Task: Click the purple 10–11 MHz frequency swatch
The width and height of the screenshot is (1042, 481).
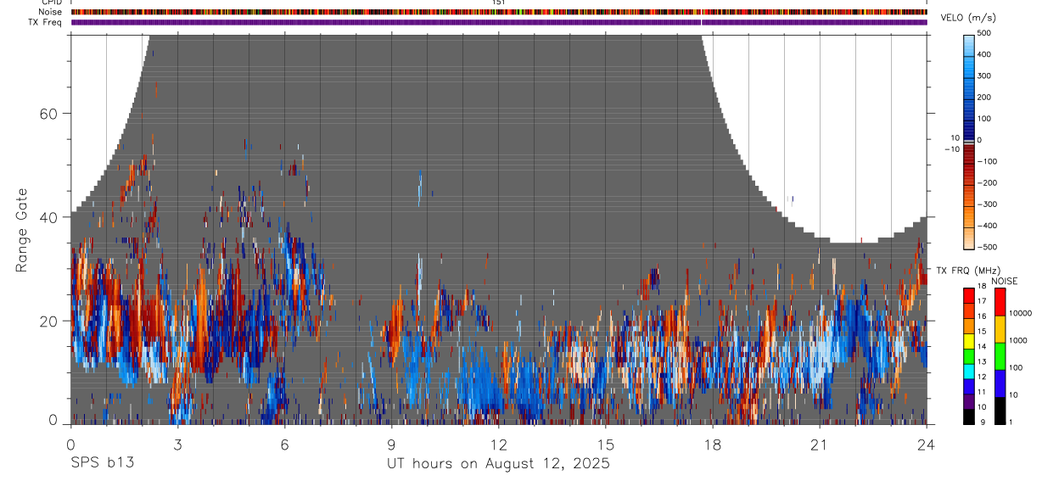Action: point(969,401)
